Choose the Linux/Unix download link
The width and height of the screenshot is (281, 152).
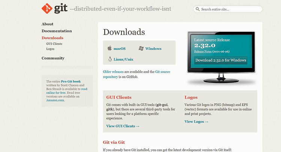(123, 59)
